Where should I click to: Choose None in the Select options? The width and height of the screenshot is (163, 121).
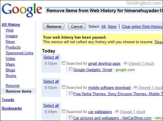point(112,27)
